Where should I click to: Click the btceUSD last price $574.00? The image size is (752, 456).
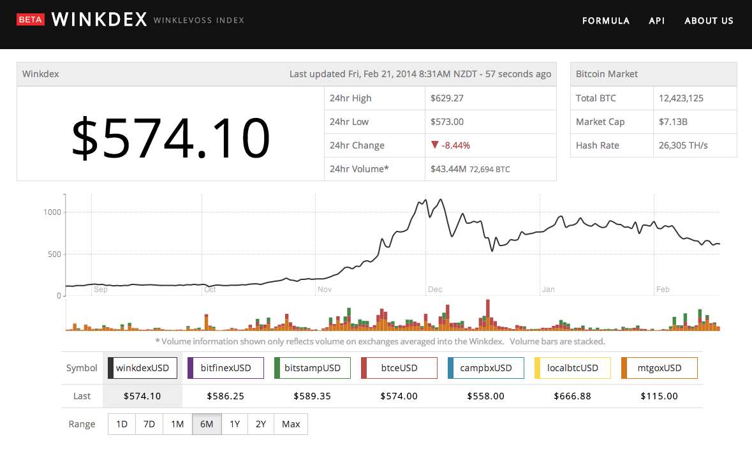(x=399, y=396)
